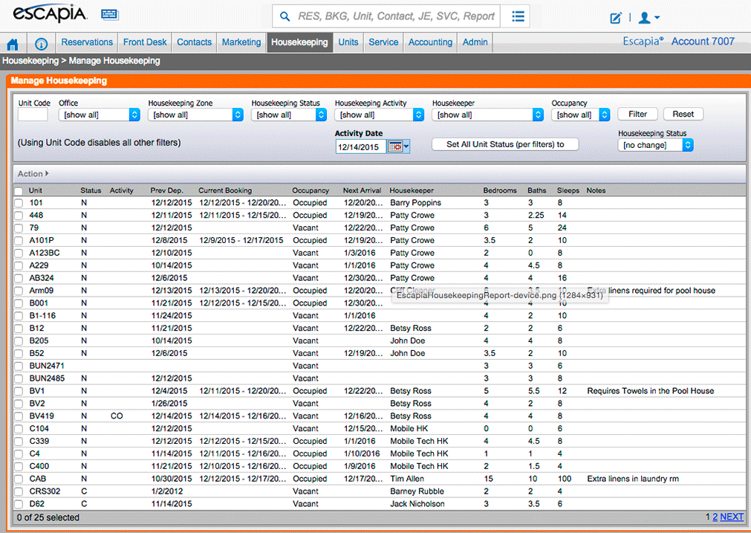This screenshot has width=751, height=533.
Task: Open the Housekeeping Status filter dropdown
Action: pyautogui.click(x=289, y=114)
